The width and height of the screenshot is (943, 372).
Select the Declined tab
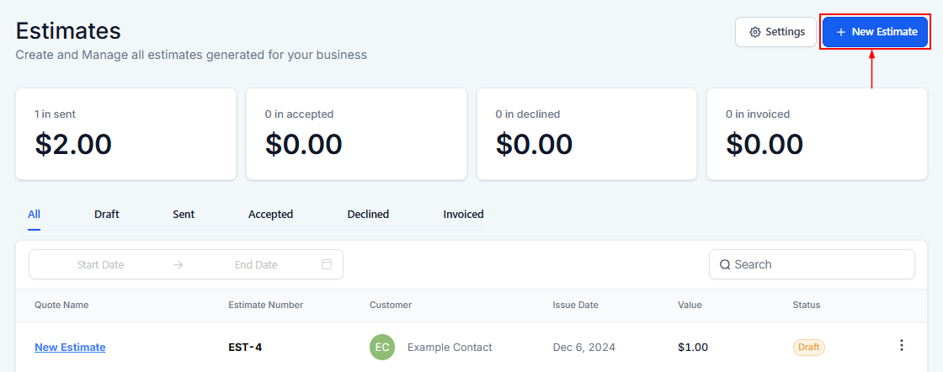[368, 214]
